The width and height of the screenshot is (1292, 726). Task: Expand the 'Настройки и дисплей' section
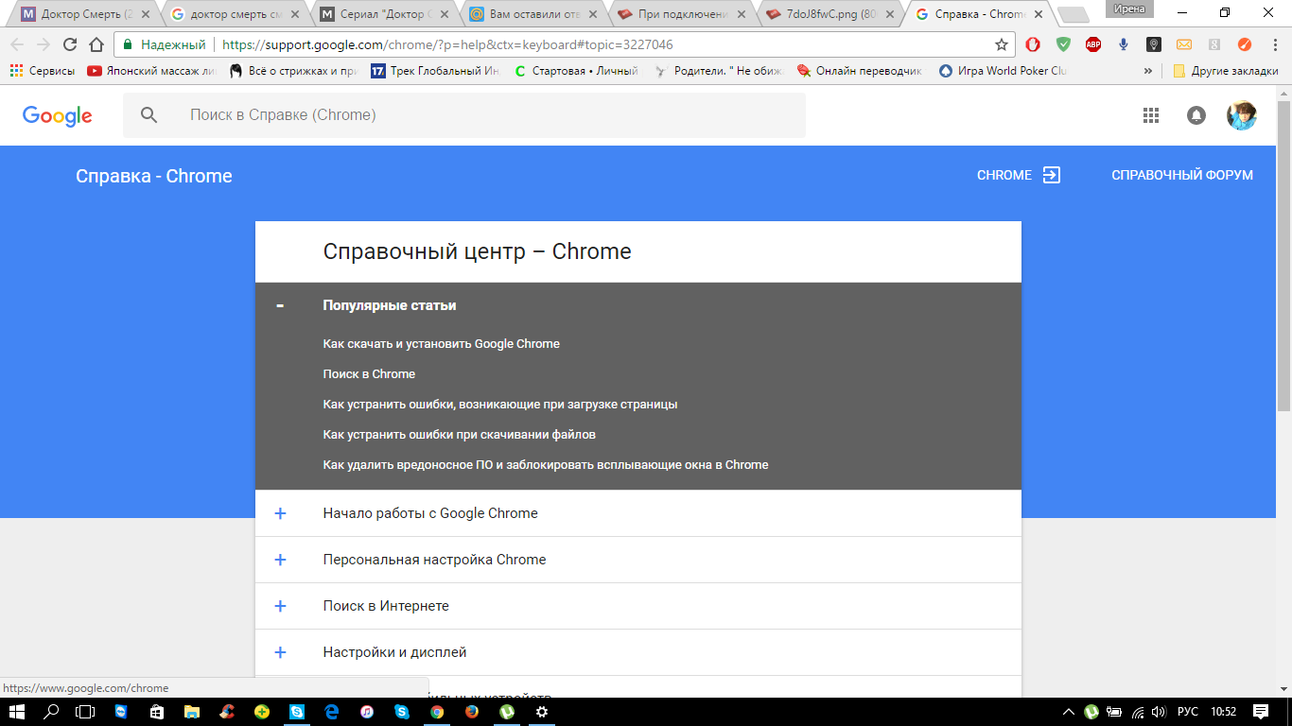280,652
